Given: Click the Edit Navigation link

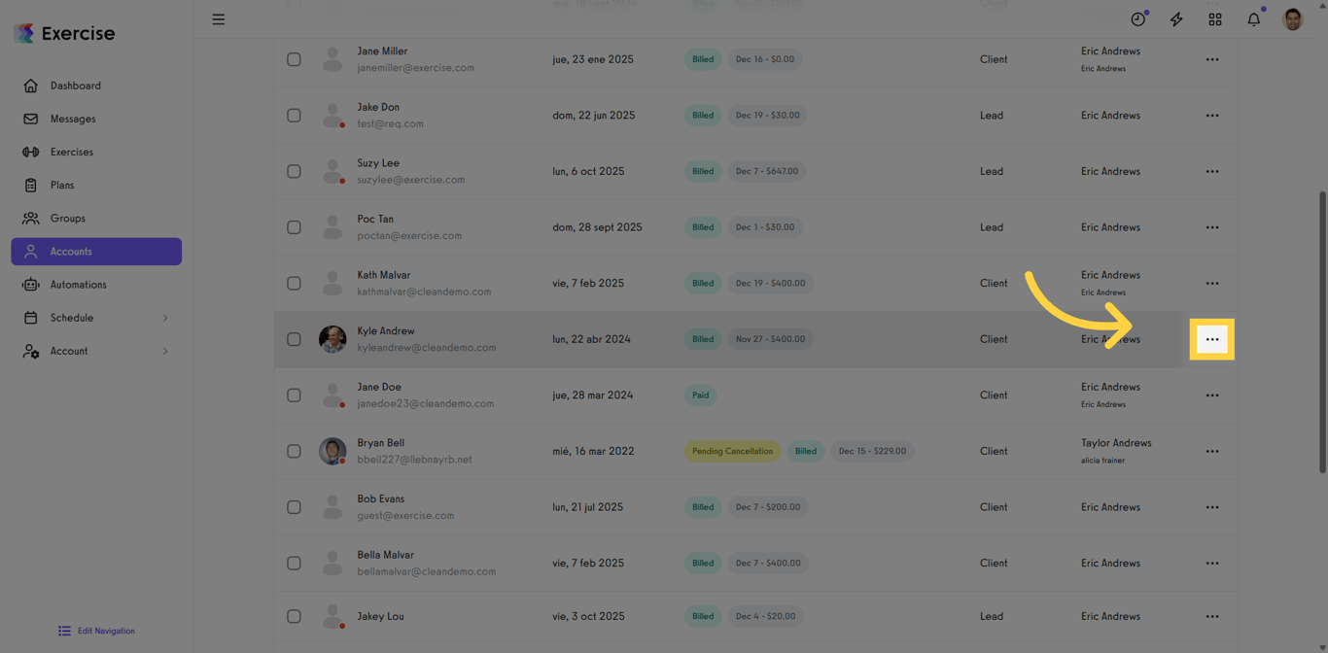Looking at the screenshot, I should 95,631.
